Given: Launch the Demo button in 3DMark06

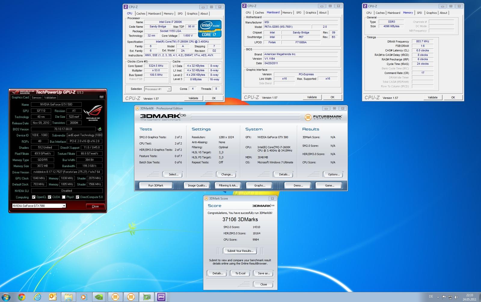Looking at the screenshot, I should pyautogui.click(x=298, y=185).
